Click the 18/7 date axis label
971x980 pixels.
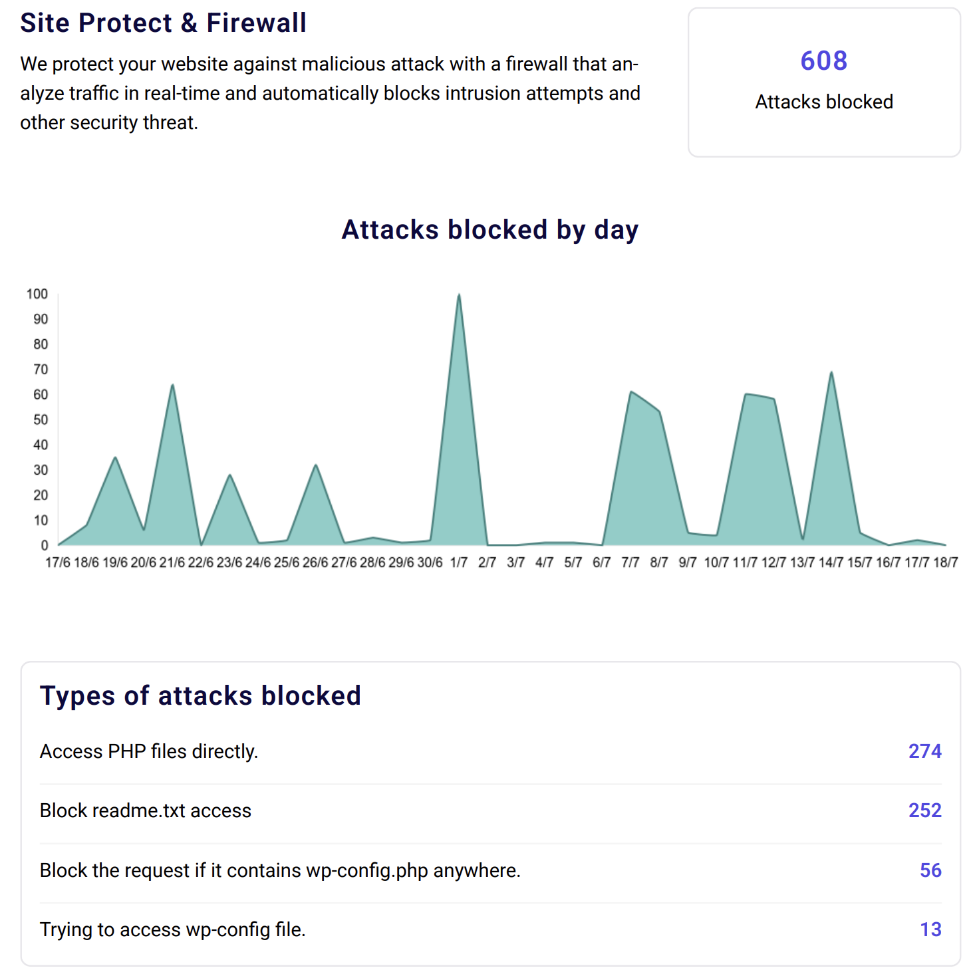click(945, 562)
